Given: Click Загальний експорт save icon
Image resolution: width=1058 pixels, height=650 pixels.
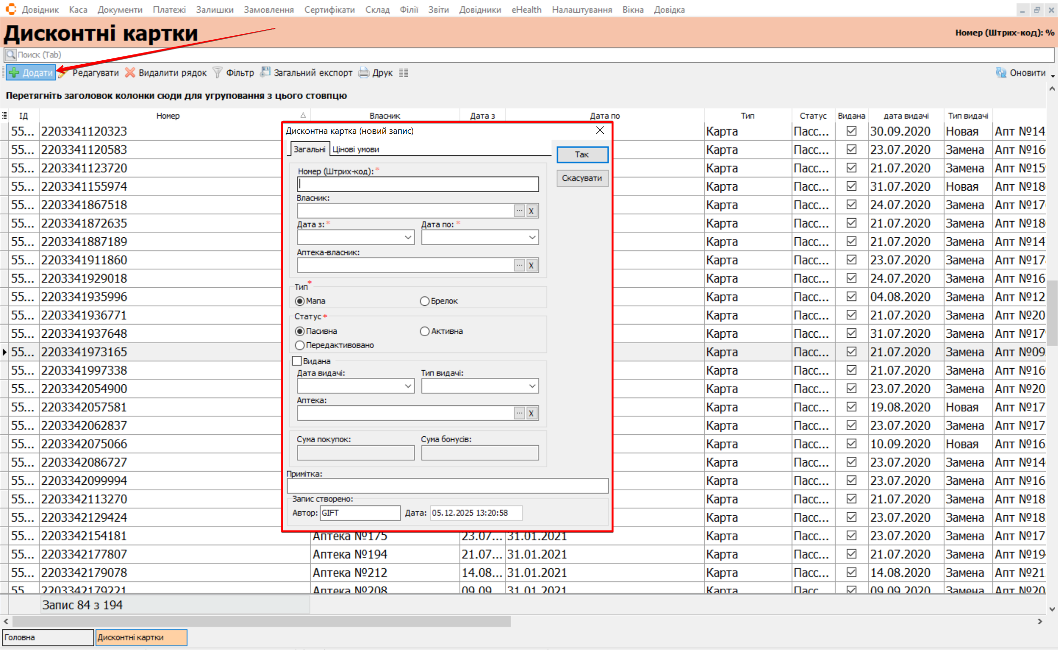Looking at the screenshot, I should 265,73.
